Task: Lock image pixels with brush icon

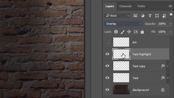Action: [x=123, y=32]
